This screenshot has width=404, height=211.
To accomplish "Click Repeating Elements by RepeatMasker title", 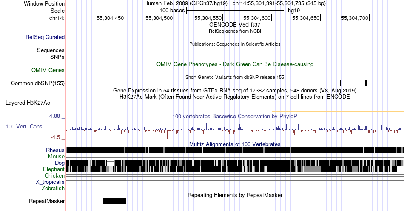I will pos(235,195).
